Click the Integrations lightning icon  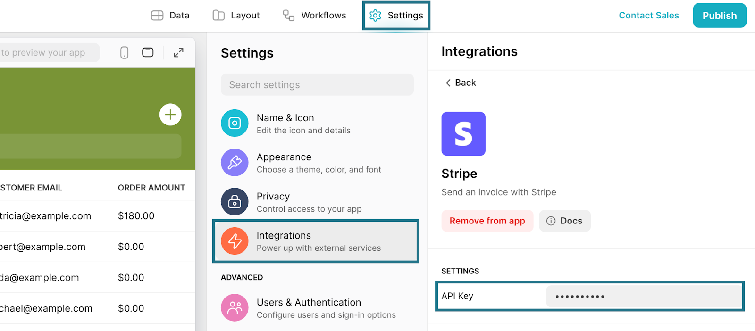235,241
